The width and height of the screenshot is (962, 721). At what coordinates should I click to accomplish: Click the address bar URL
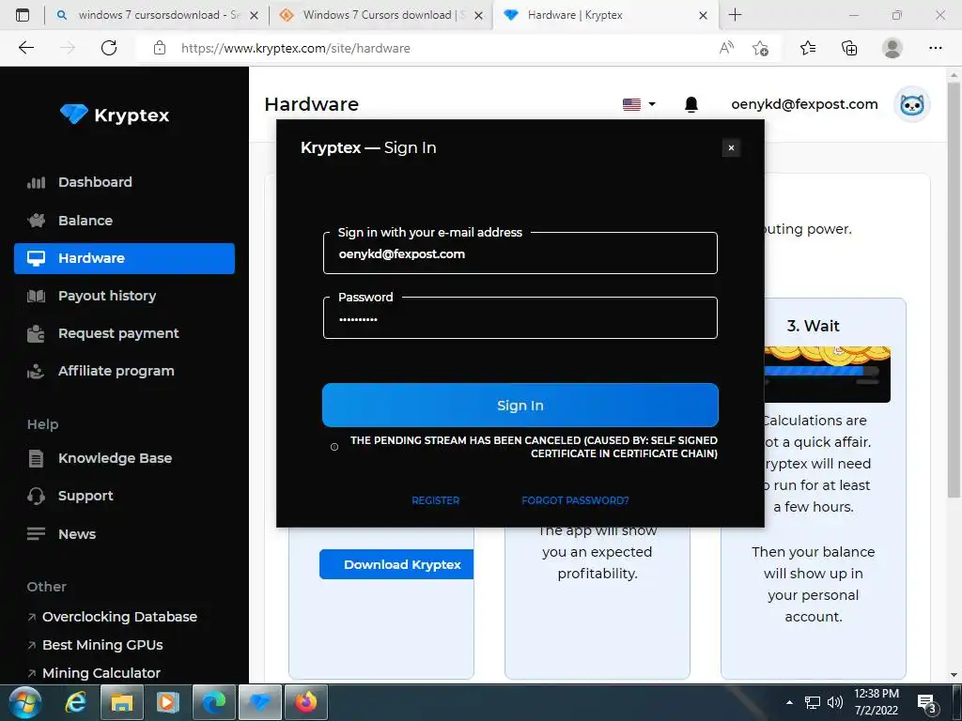(296, 49)
